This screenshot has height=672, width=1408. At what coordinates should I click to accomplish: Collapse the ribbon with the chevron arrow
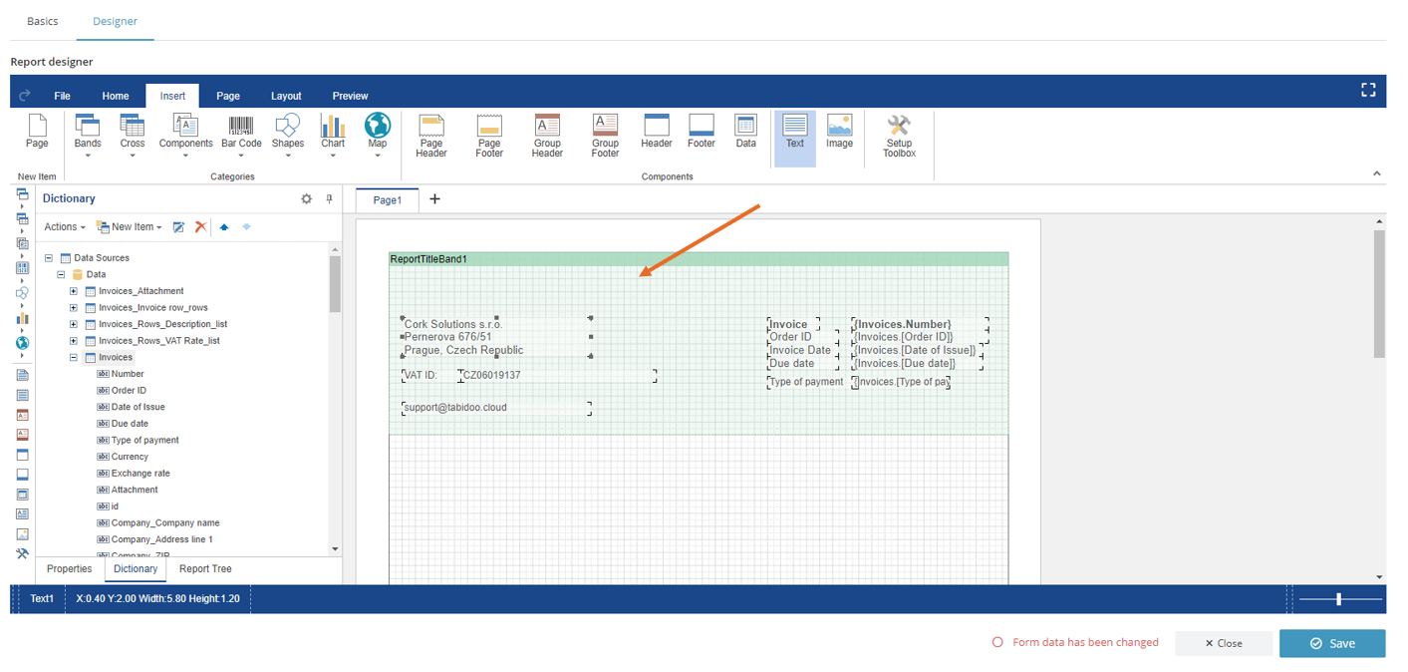point(1377,173)
